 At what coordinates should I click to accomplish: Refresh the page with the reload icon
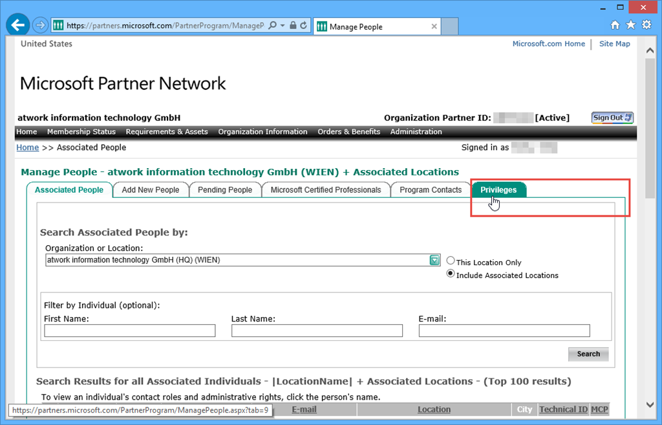pos(303,26)
